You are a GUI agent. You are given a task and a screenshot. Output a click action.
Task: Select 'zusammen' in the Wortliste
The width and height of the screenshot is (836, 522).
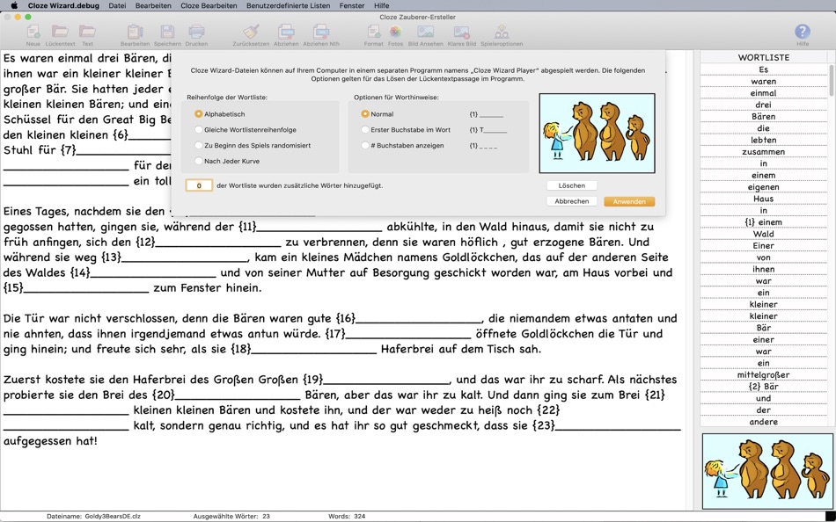(x=764, y=151)
